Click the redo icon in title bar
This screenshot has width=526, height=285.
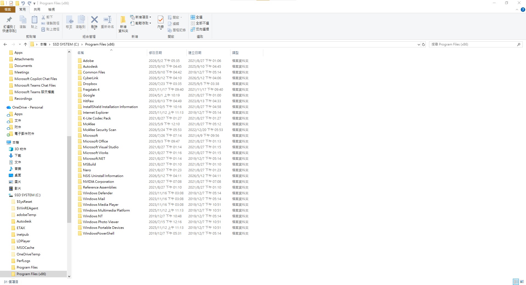point(29,3)
